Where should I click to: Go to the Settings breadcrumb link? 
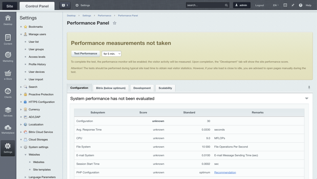point(87,15)
